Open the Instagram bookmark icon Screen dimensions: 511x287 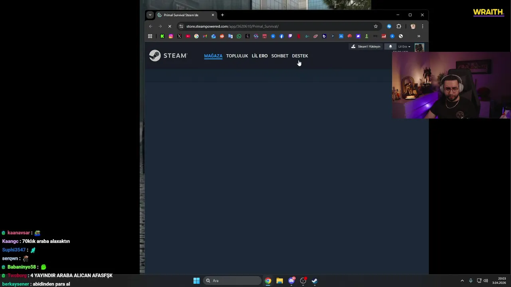point(171,36)
